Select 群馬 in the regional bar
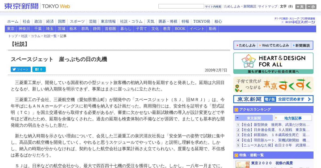Viewport: 321px width, 168px height. click(85, 29)
